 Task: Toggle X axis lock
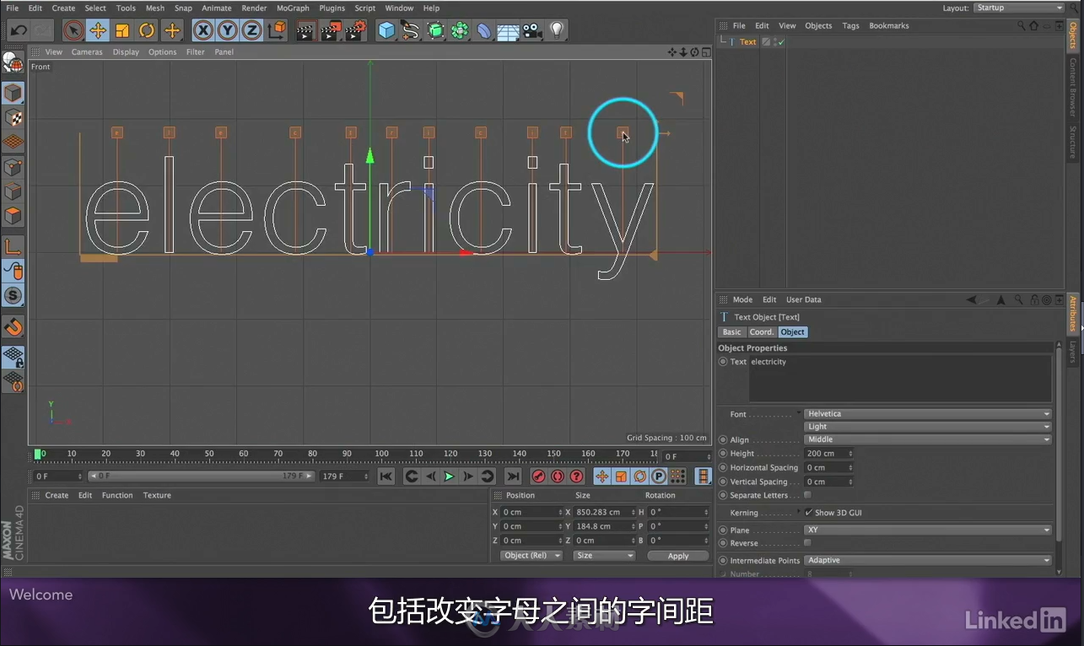203,30
